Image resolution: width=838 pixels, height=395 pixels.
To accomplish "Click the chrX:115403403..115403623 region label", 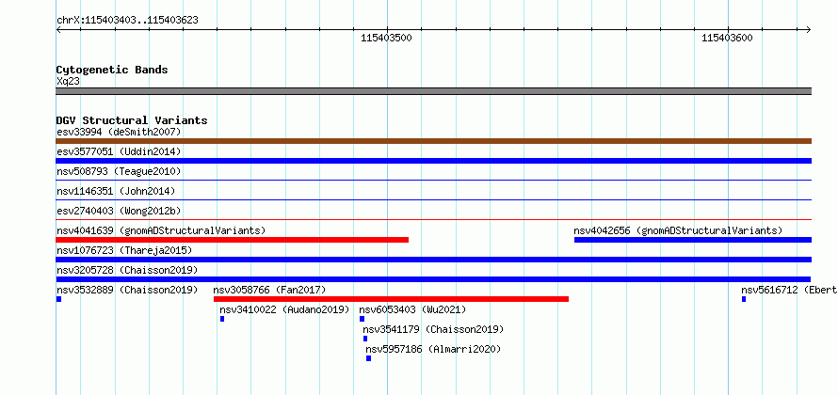I will [x=127, y=21].
